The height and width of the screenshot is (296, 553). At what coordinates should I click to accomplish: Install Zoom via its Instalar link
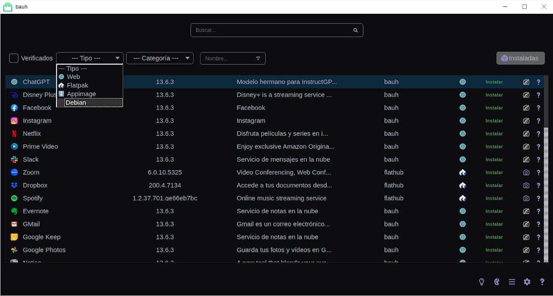(494, 172)
